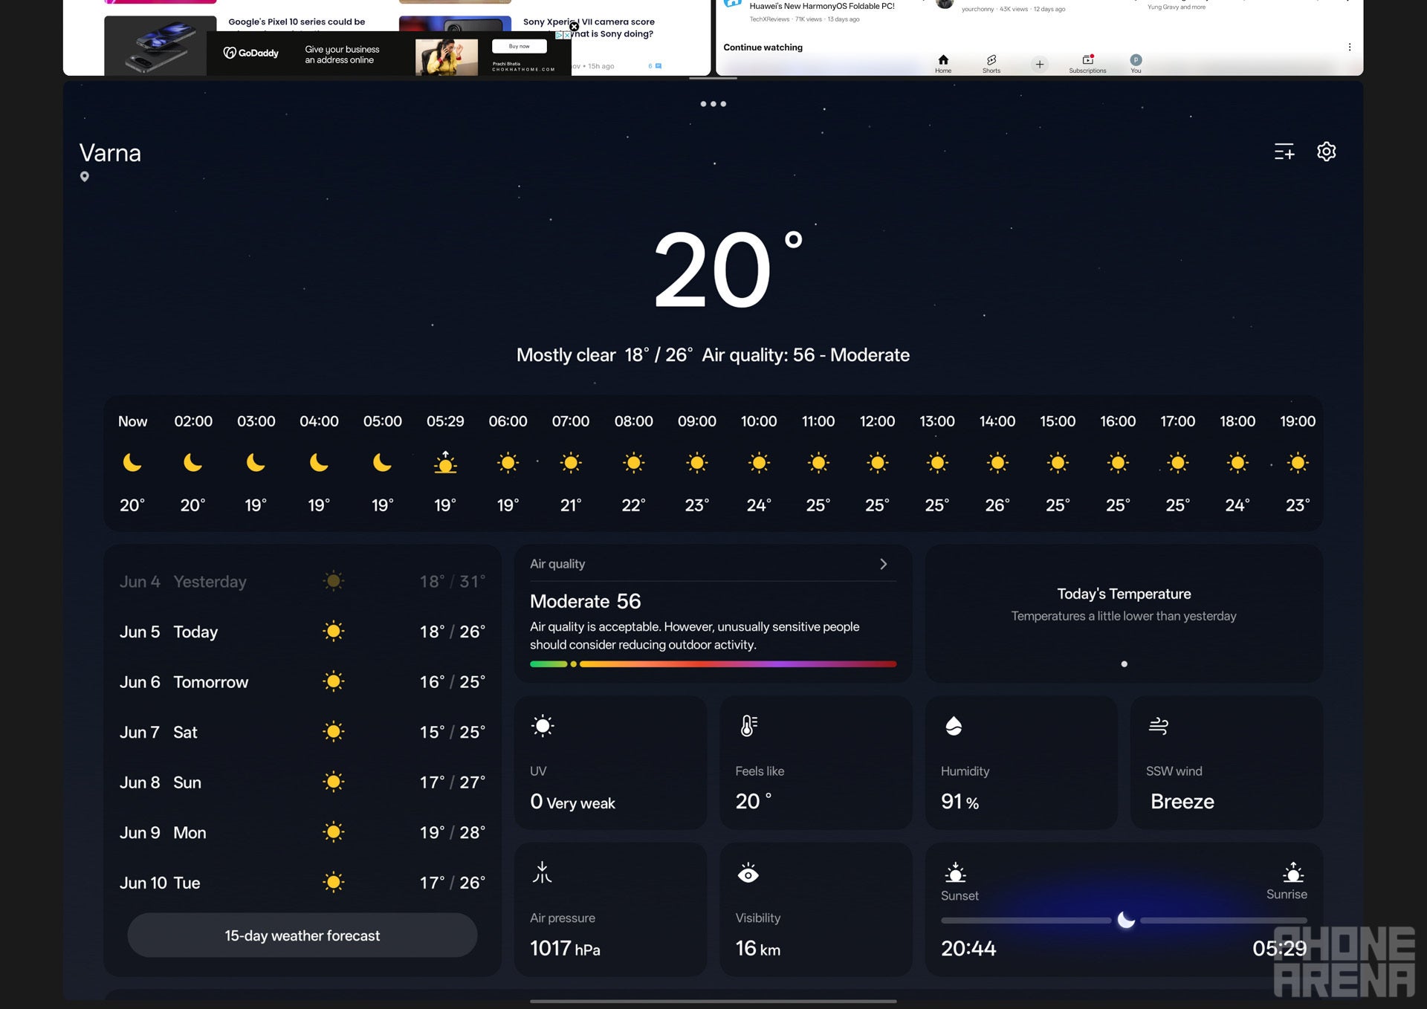This screenshot has height=1009, width=1427.
Task: Click the Humidity droplet icon
Action: coord(954,725)
